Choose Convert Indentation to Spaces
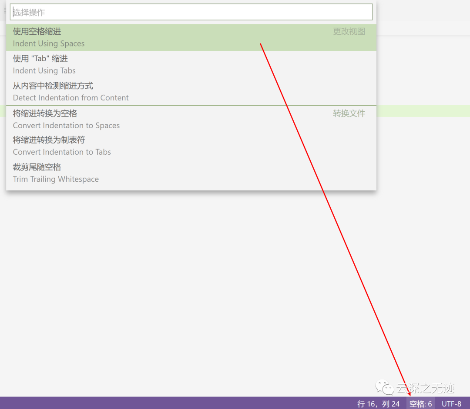 click(x=191, y=119)
